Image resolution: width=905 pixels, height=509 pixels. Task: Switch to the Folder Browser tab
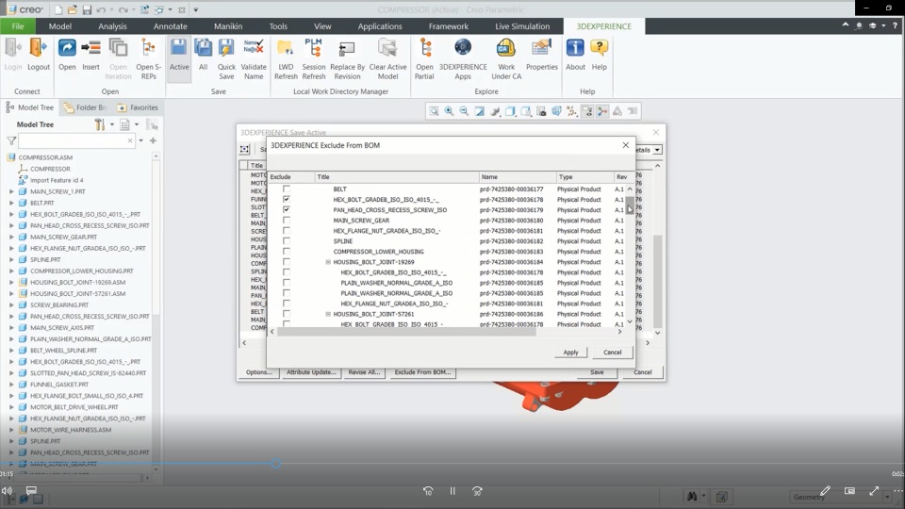tap(86, 107)
